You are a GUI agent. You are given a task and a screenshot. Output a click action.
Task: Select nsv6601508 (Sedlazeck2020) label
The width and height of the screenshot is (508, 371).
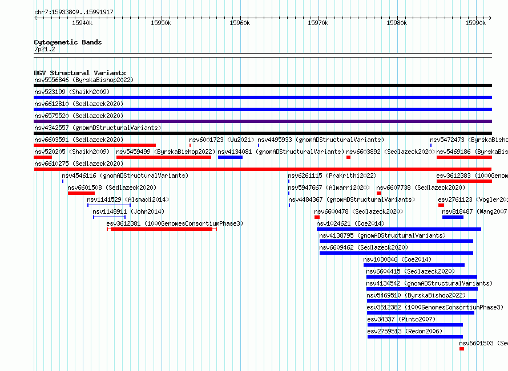point(112,187)
